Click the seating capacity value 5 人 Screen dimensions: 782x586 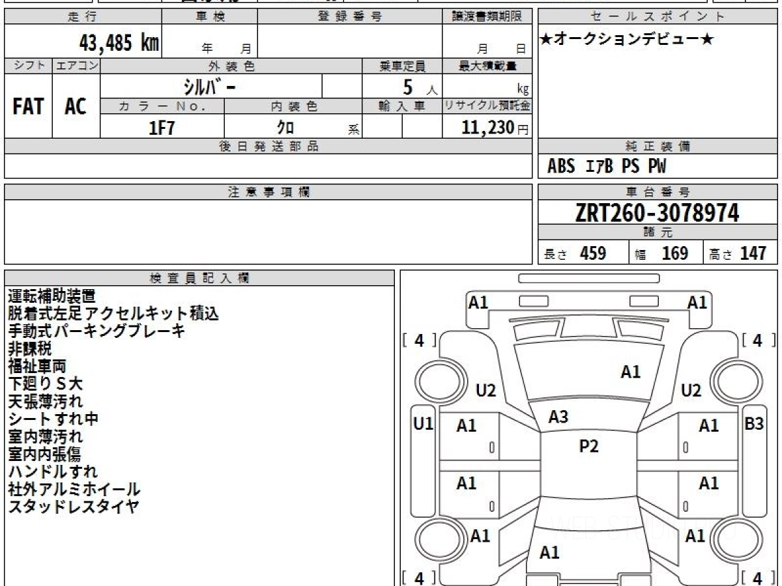click(420, 87)
